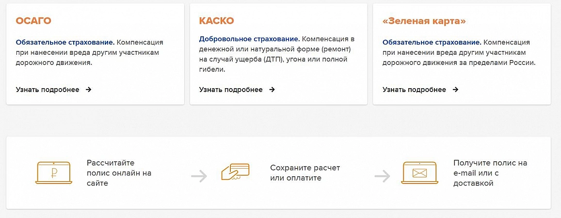The width and height of the screenshot is (561, 218).
Task: Click "Добровольное страхование" in the КАСКО card
Action: [249, 38]
